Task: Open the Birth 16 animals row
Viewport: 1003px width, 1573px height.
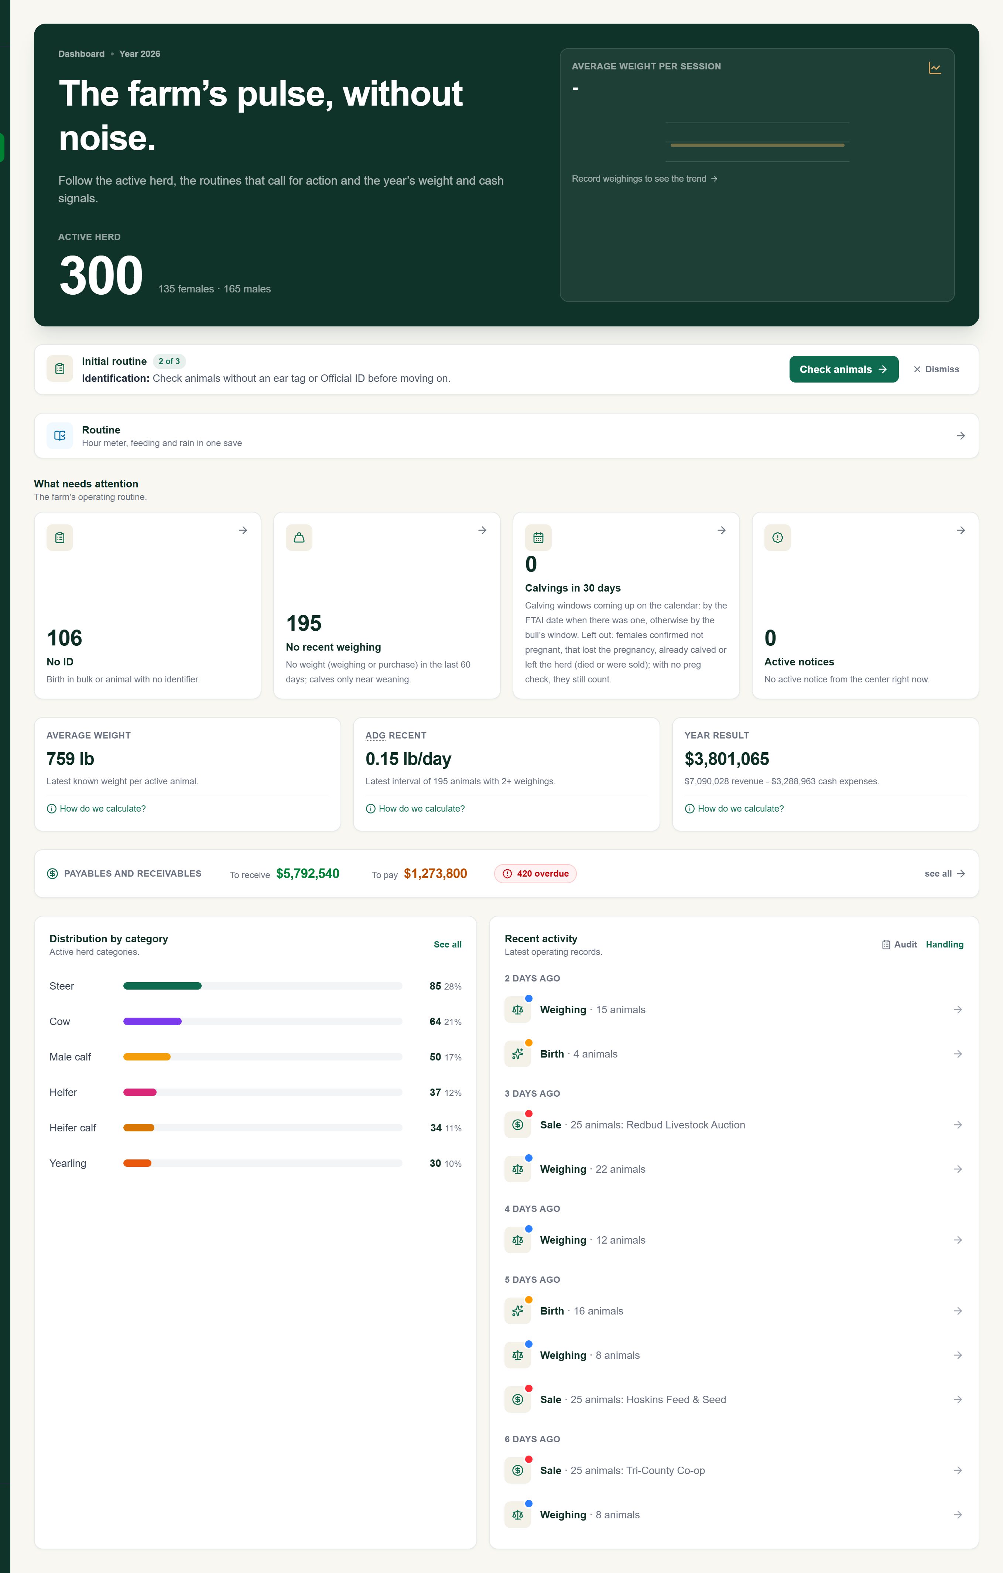Action: (x=734, y=1311)
